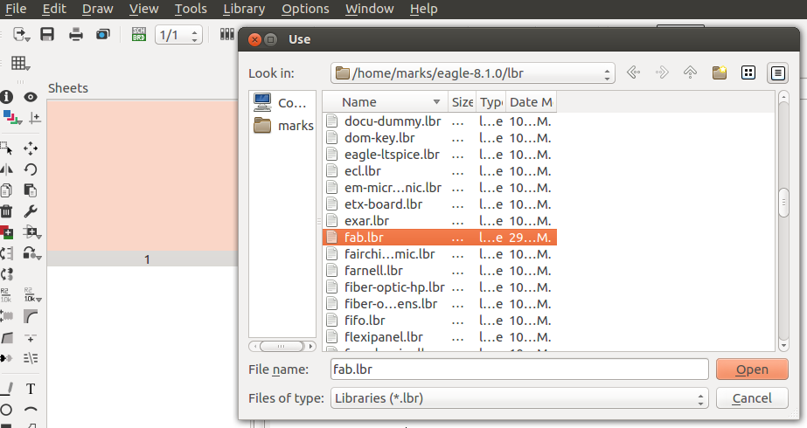Sort files by the Name column header
The image size is (807, 428).
[385, 102]
